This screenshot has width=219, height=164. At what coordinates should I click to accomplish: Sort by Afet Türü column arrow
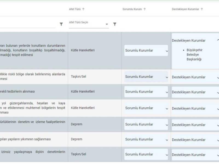83,9
